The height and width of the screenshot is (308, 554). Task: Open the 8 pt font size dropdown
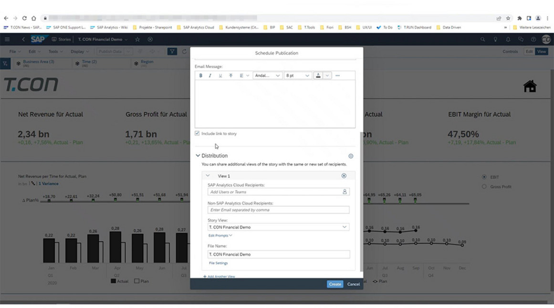point(297,75)
